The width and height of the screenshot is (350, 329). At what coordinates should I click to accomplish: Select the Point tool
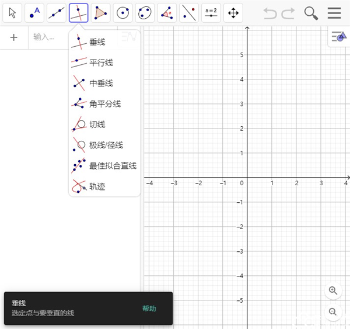(x=34, y=13)
